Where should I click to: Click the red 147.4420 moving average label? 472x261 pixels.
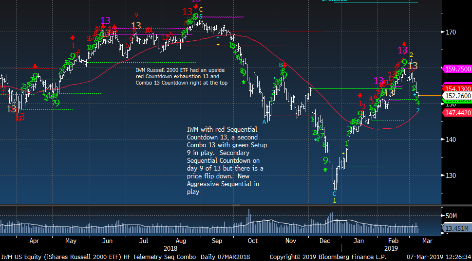[x=457, y=113]
